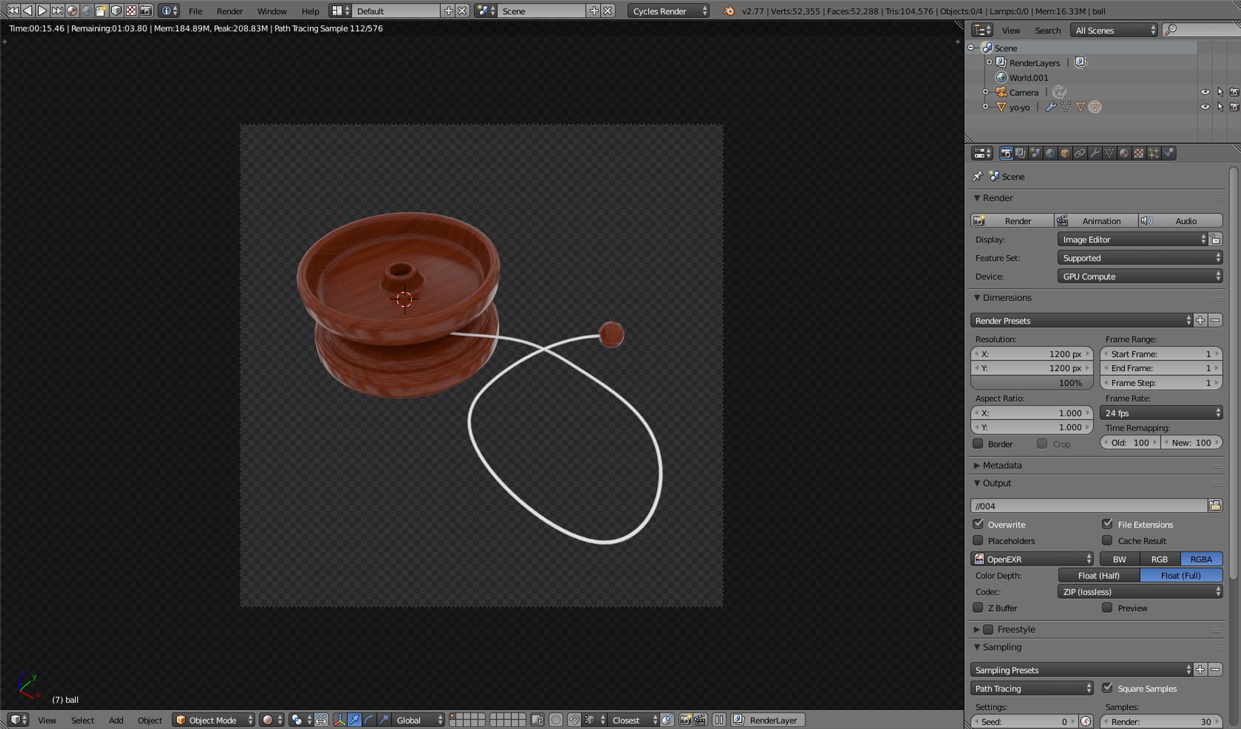Enable the Placeholders checkbox

pyautogui.click(x=978, y=540)
